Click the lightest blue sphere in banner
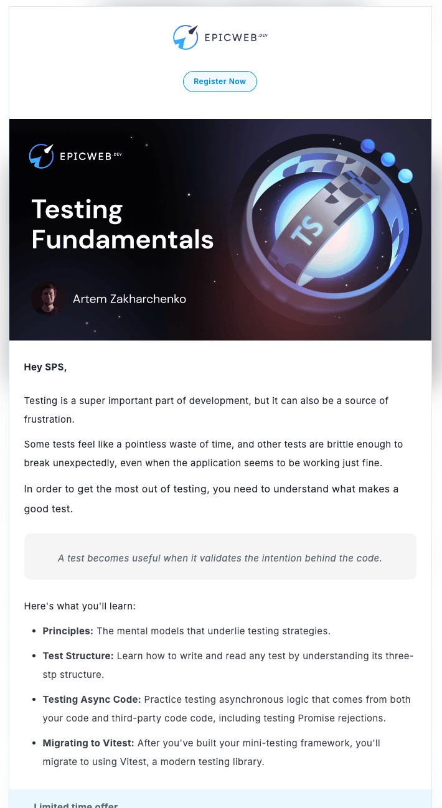This screenshot has height=808, width=442. coord(405,176)
